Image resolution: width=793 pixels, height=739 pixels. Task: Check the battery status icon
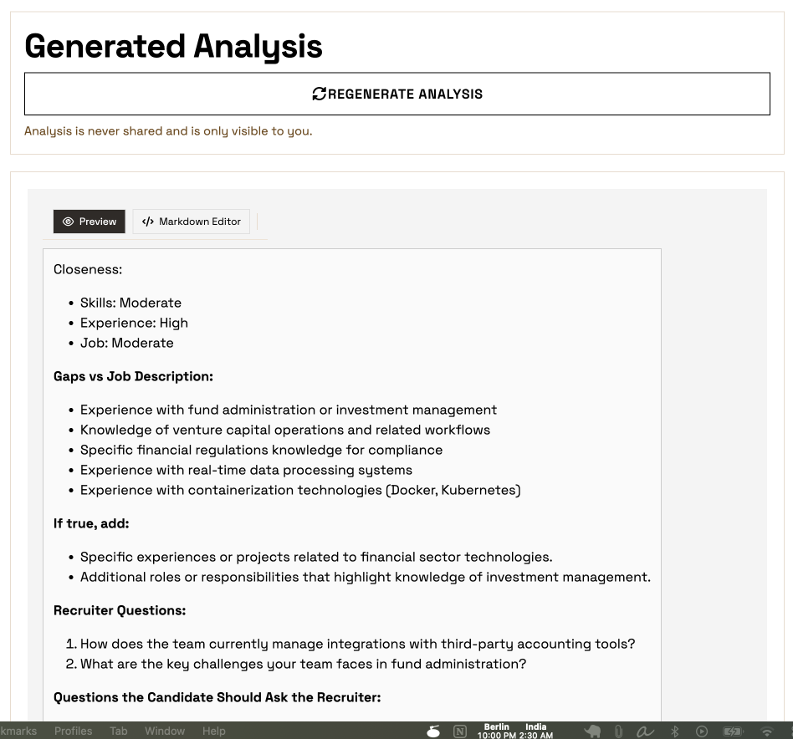click(733, 731)
